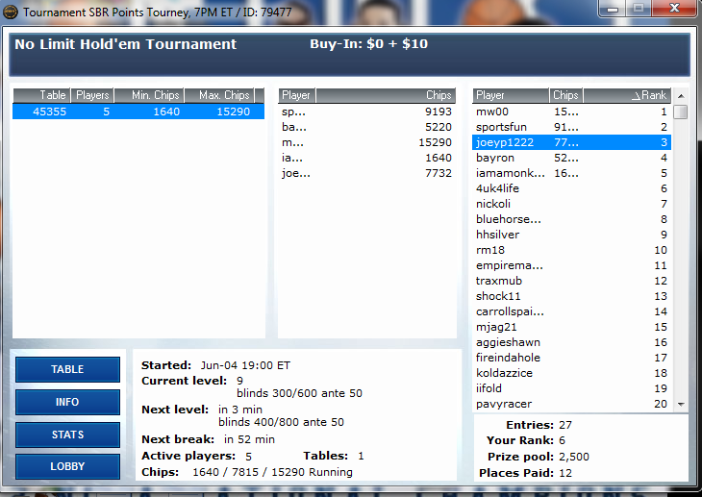Select joeyp1222 highlighted row

pos(572,142)
